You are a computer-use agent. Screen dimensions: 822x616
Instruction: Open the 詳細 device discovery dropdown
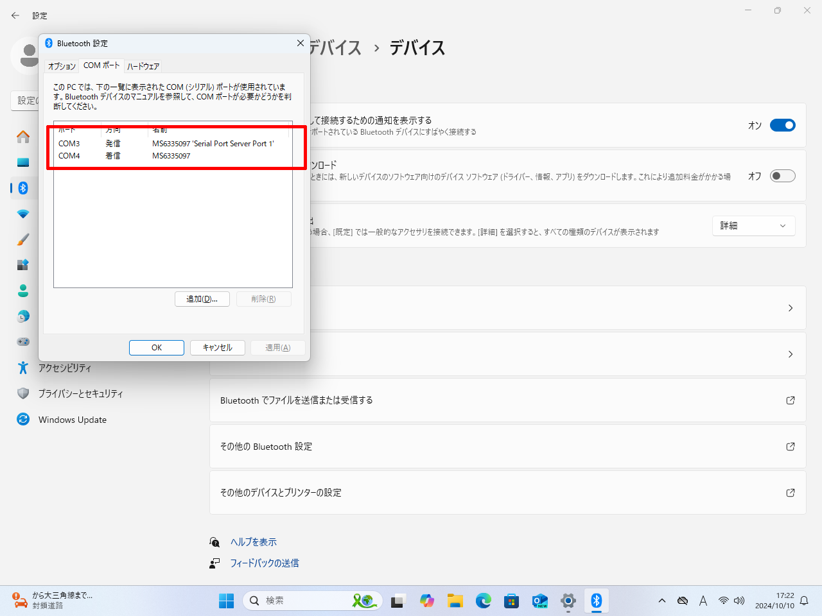(753, 226)
